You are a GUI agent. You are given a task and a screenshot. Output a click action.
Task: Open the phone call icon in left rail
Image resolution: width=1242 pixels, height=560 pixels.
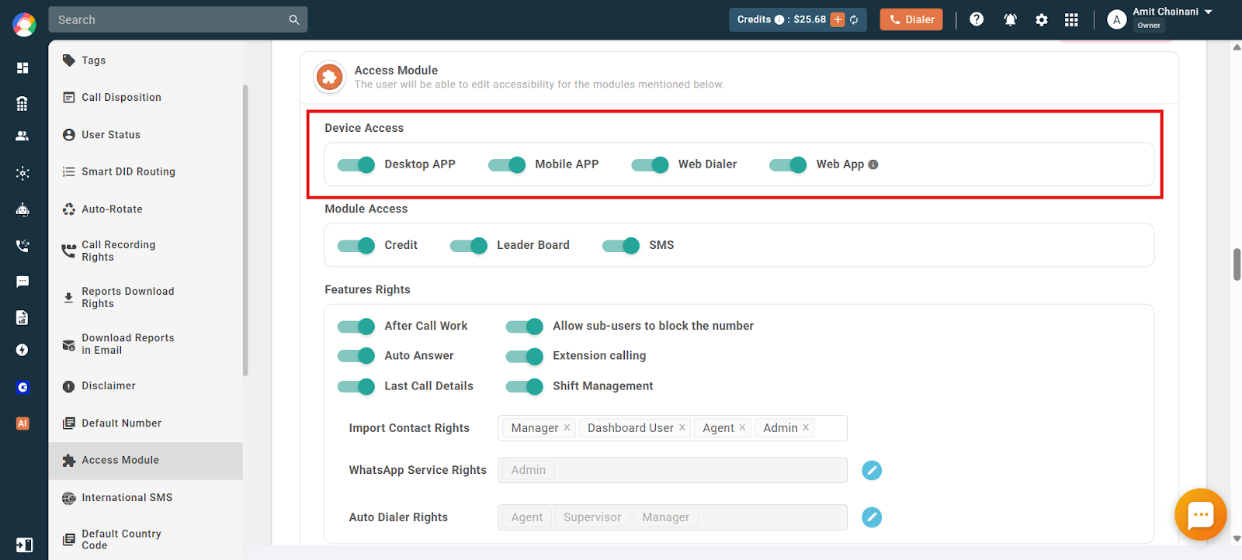(23, 246)
